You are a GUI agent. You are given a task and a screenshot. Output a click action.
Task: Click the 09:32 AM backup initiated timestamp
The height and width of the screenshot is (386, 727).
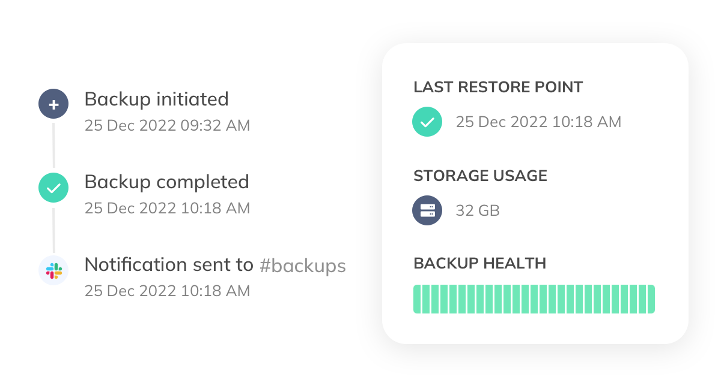click(167, 126)
